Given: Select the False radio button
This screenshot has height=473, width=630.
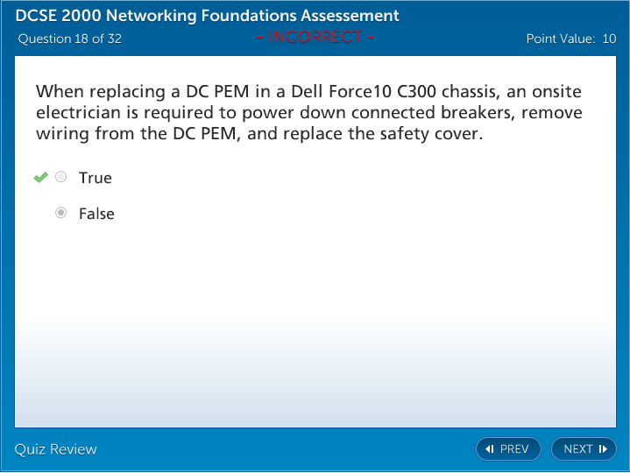Looking at the screenshot, I should [60, 214].
